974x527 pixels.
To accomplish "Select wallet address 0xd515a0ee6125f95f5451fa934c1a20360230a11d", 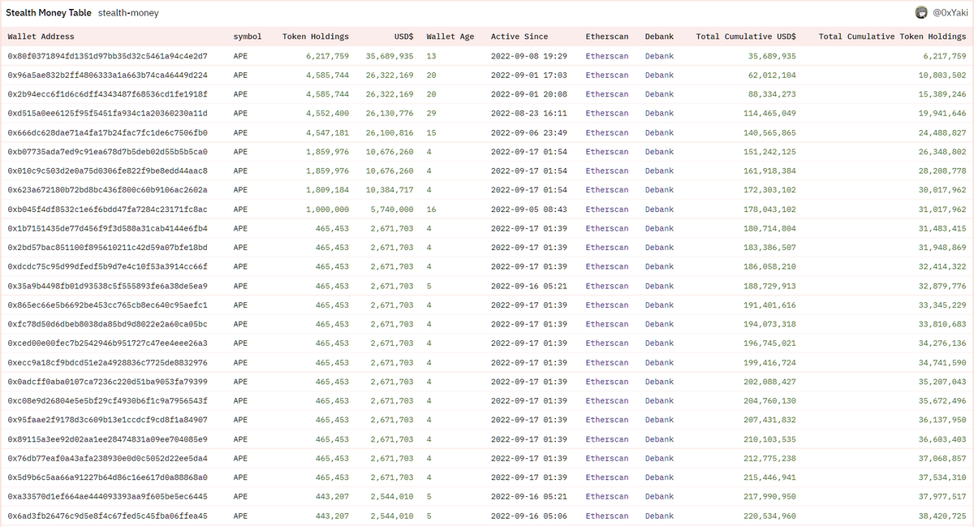I will [108, 114].
